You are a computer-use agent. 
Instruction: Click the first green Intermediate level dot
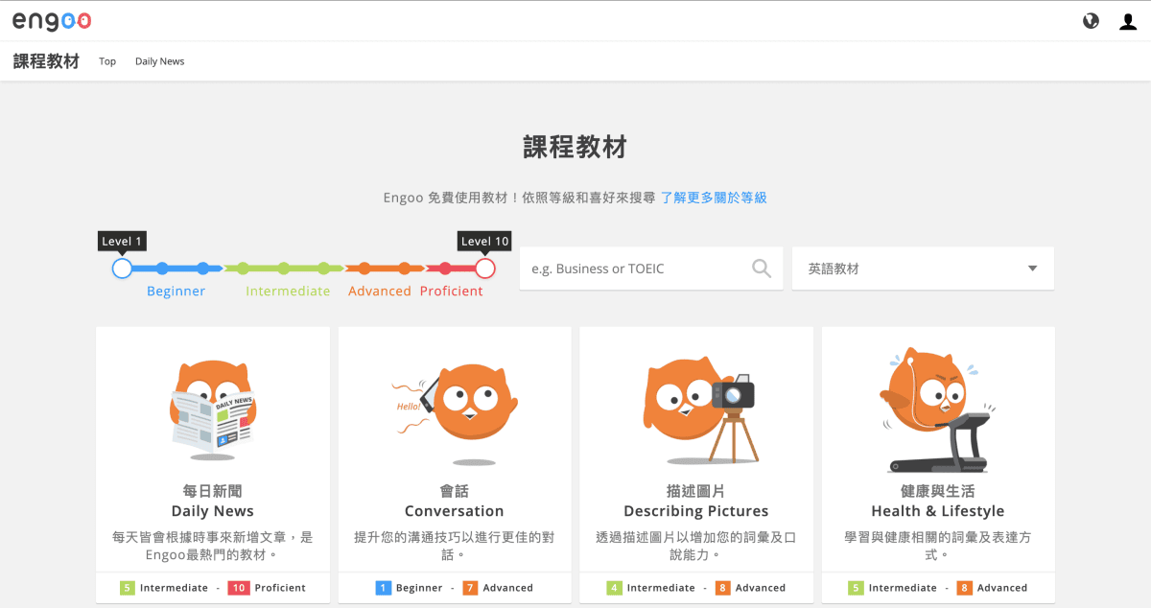pos(244,269)
